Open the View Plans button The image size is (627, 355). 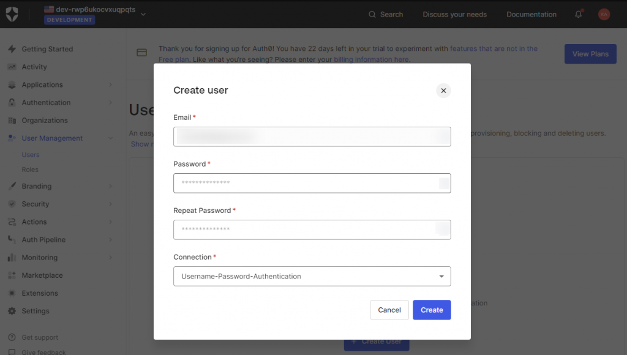point(590,54)
